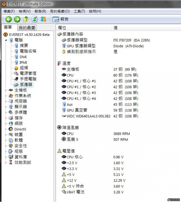Screen dimensions: 181x202
Task: Open the 工具(T) menu
Action: (79, 11)
